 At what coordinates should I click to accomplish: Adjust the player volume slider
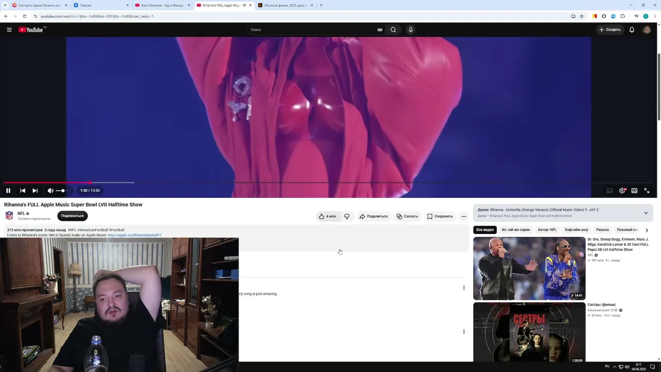(x=60, y=191)
